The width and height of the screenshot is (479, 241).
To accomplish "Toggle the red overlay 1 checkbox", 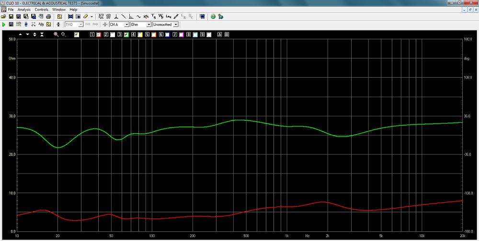I will tap(99, 35).
